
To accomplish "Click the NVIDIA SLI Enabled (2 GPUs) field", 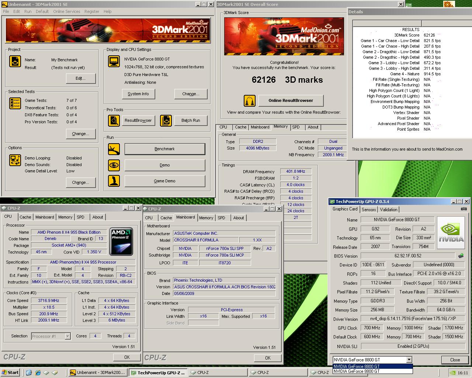I will 413,346.
